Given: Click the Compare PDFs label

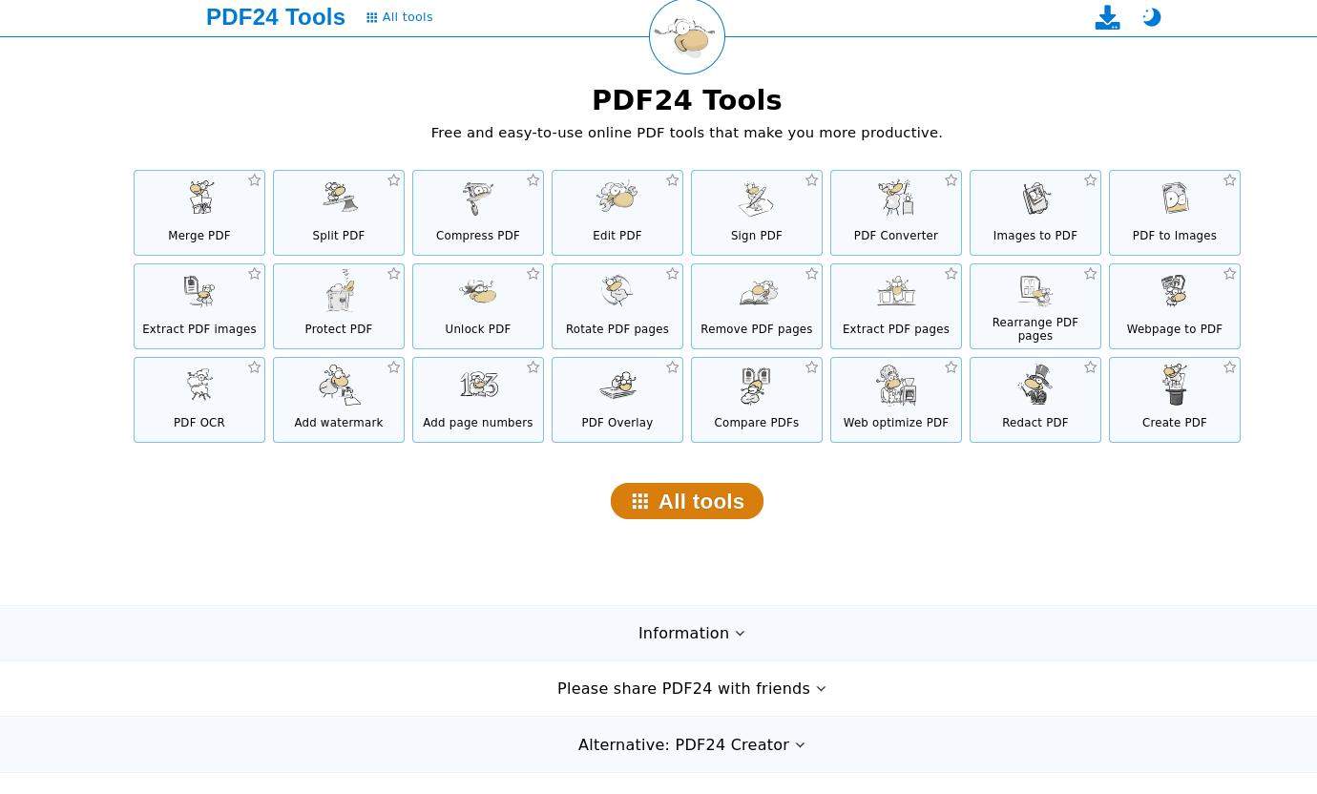Looking at the screenshot, I should [757, 423].
